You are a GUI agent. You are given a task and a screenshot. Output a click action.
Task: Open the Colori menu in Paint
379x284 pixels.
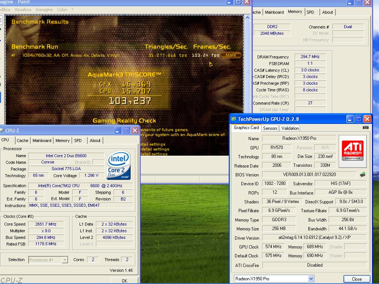[62, 10]
